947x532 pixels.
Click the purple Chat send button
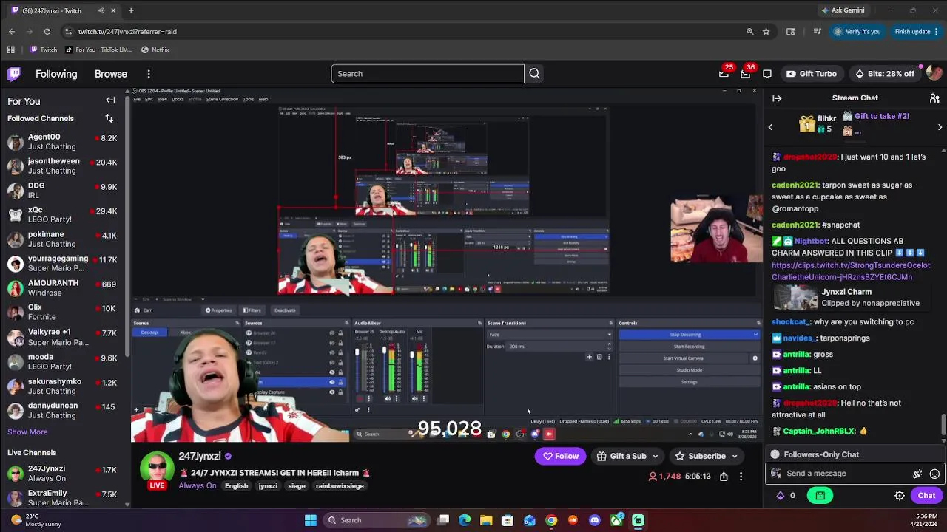pyautogui.click(x=927, y=496)
